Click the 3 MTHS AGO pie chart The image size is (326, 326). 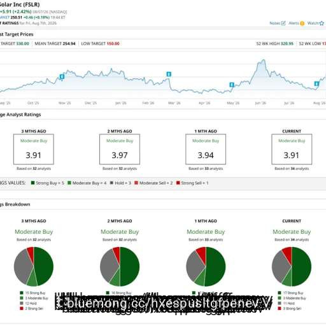click(34, 267)
